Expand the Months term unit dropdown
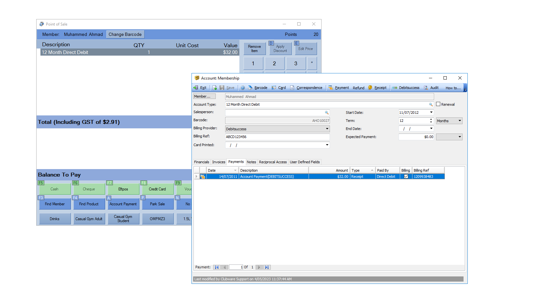Screen dimensions: 547x301 tap(460, 121)
